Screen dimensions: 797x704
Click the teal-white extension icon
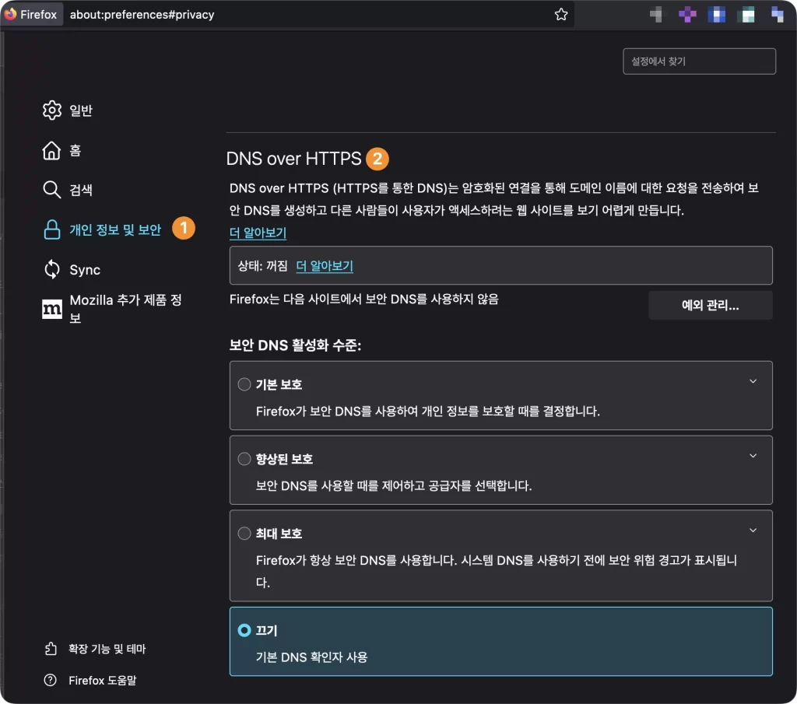[x=746, y=14]
